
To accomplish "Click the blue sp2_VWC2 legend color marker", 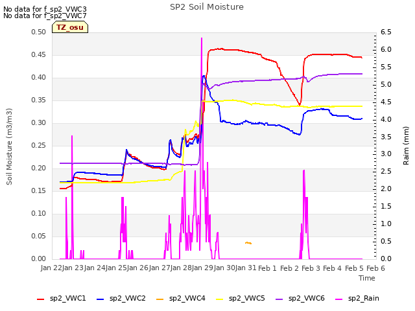I will click(x=100, y=299).
